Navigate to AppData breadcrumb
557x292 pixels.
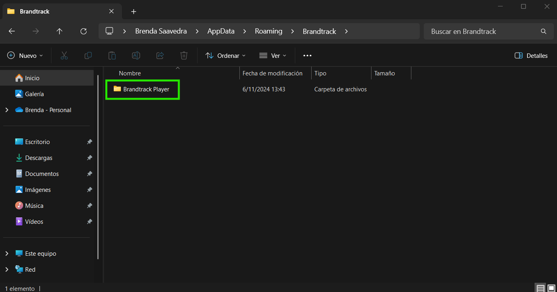pos(221,31)
